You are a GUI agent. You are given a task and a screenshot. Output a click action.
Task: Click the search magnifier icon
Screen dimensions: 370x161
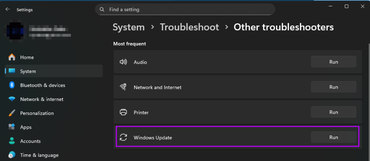click(102, 10)
